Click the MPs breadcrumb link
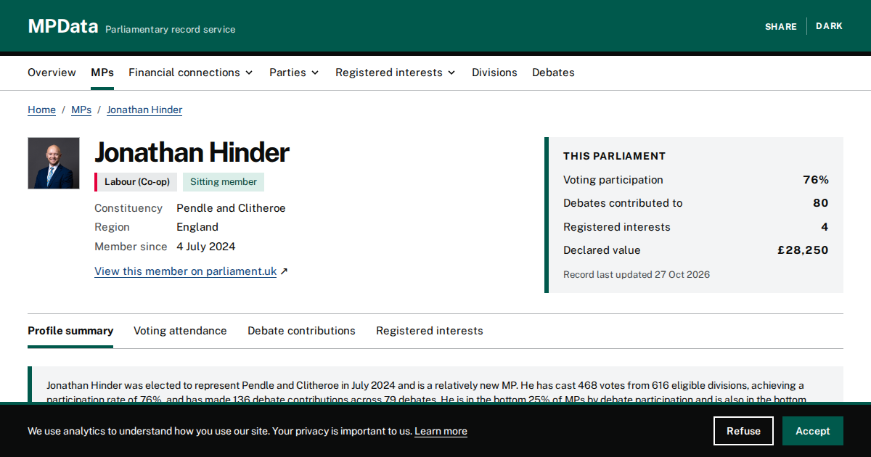The width and height of the screenshot is (871, 457). coord(81,110)
